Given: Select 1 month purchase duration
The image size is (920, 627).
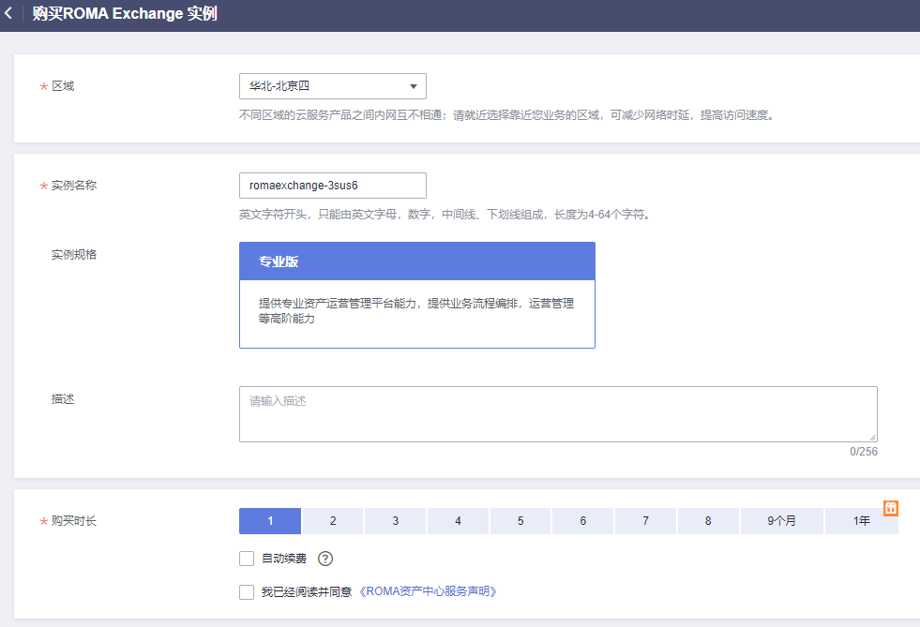Looking at the screenshot, I should click(x=270, y=521).
